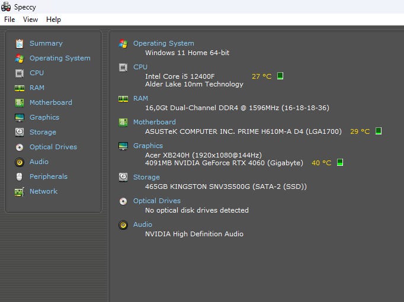Click the green CPU temperature indicator
The width and height of the screenshot is (404, 302).
tap(280, 76)
